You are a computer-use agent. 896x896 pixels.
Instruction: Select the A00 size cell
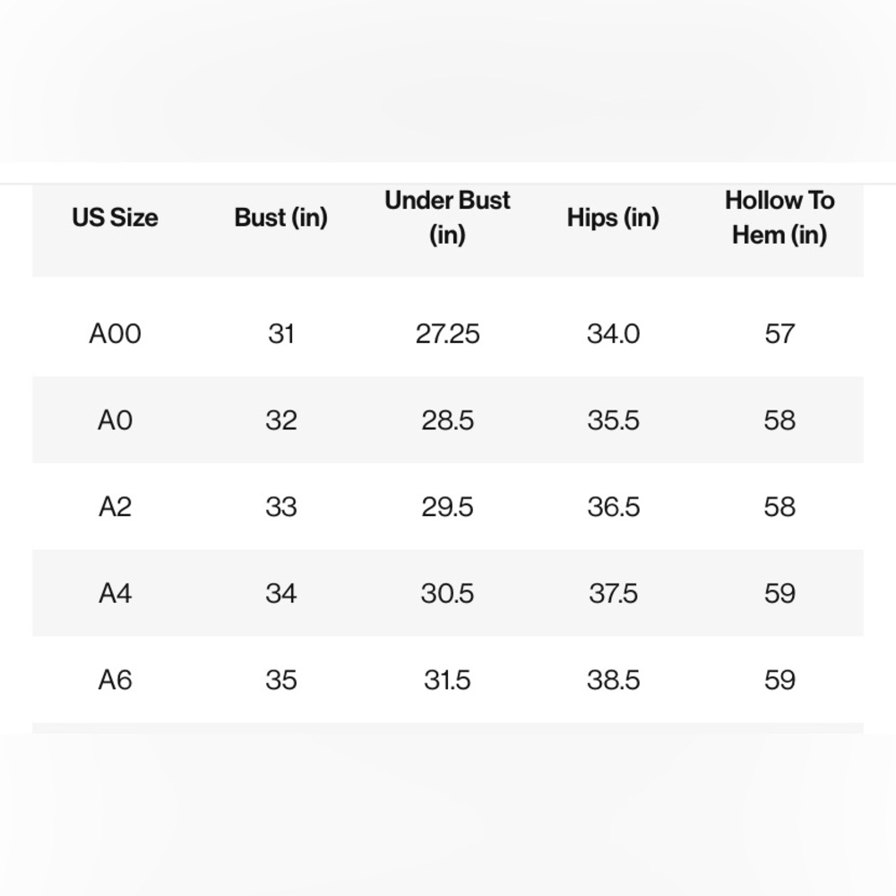115,334
